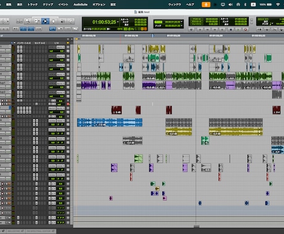The width and height of the screenshot is (284, 234).
Task: Click the playhead marker in the timeline ruler
Action: [x=152, y=36]
